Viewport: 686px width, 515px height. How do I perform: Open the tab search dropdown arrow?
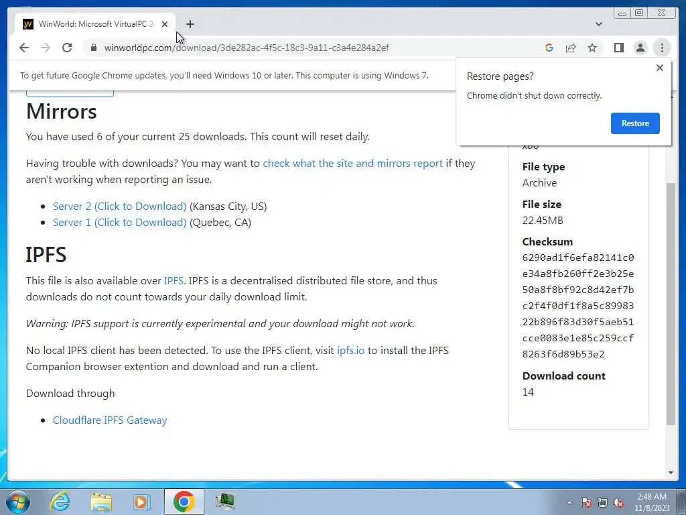[599, 24]
